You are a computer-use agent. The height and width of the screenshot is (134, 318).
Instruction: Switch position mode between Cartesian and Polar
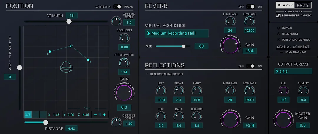click(117, 7)
